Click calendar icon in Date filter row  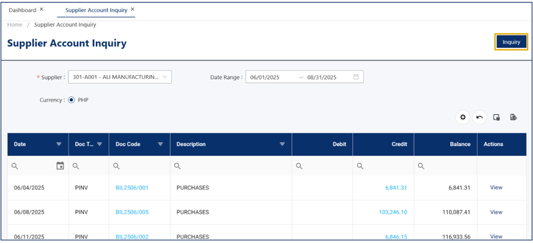pos(60,166)
